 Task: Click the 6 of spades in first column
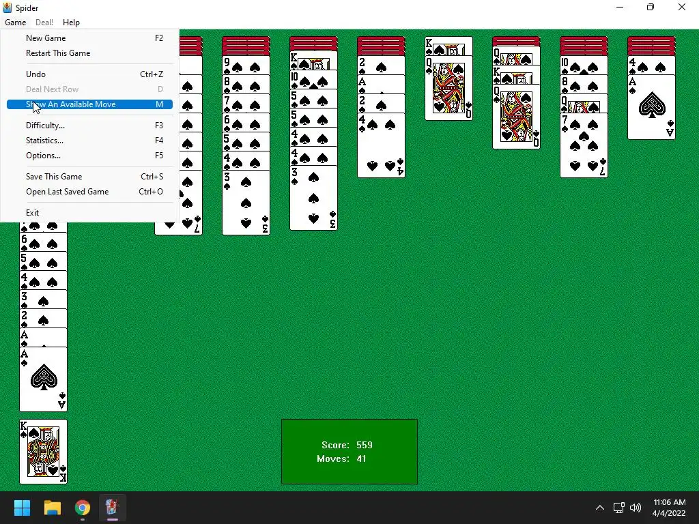click(43, 242)
